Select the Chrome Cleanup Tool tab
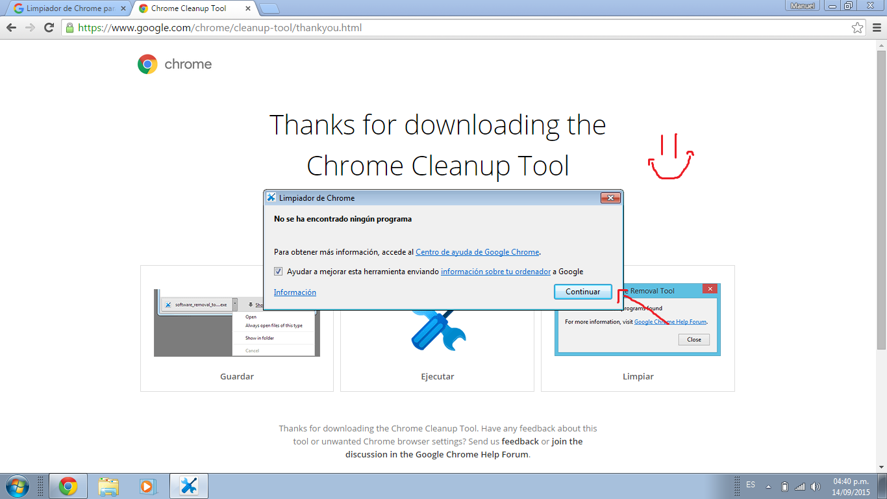Screen dimensions: 887x499 [193, 8]
